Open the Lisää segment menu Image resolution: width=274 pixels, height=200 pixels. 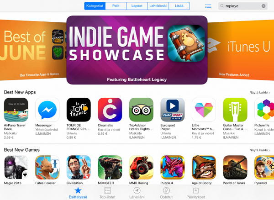(179, 6)
